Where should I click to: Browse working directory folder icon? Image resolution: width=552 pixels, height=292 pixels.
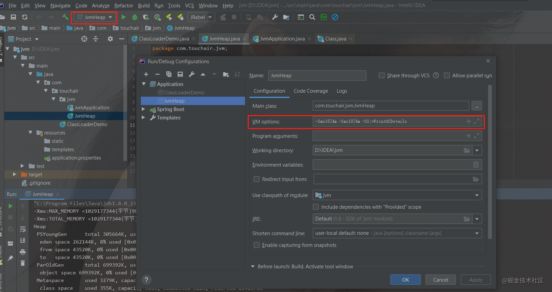[x=467, y=150]
